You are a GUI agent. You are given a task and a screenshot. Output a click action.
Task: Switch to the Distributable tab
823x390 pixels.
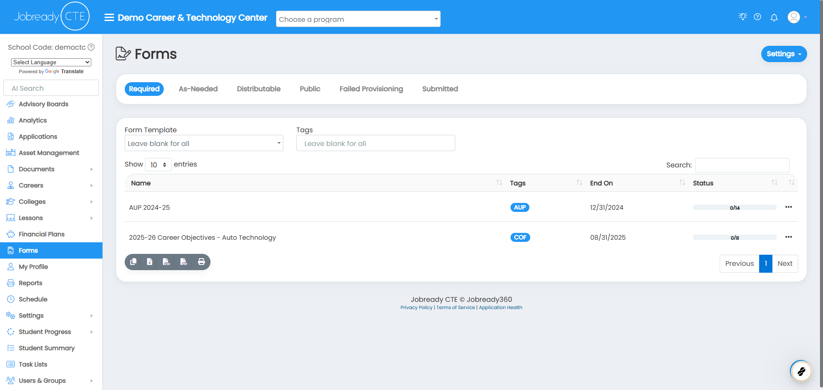click(258, 89)
